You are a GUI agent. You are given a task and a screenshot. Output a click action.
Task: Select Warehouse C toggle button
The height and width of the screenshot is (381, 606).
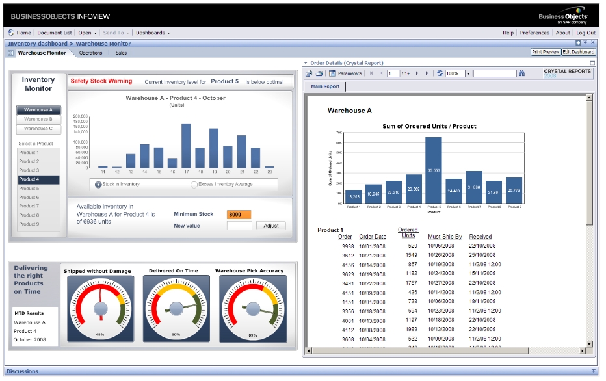[x=38, y=128]
